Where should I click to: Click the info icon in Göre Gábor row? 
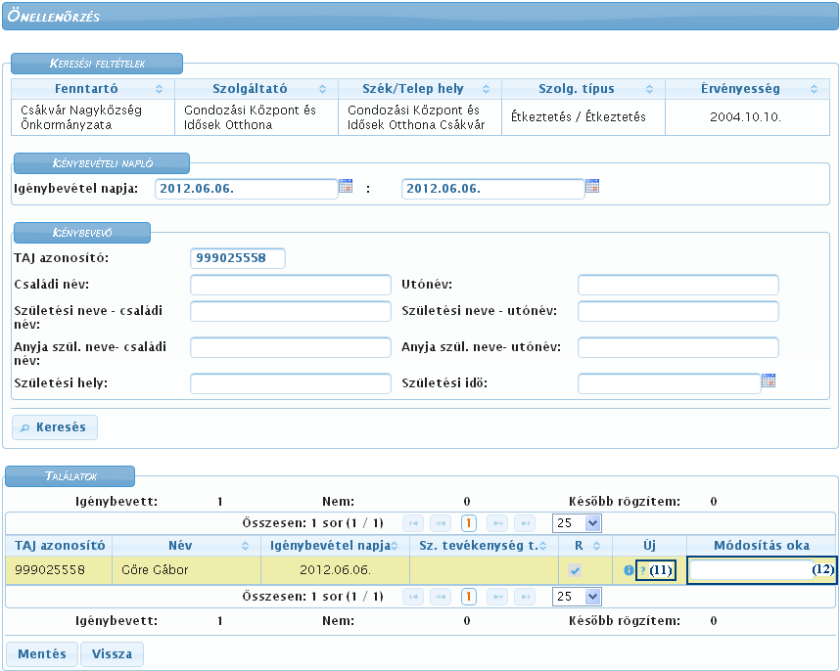pyautogui.click(x=629, y=570)
